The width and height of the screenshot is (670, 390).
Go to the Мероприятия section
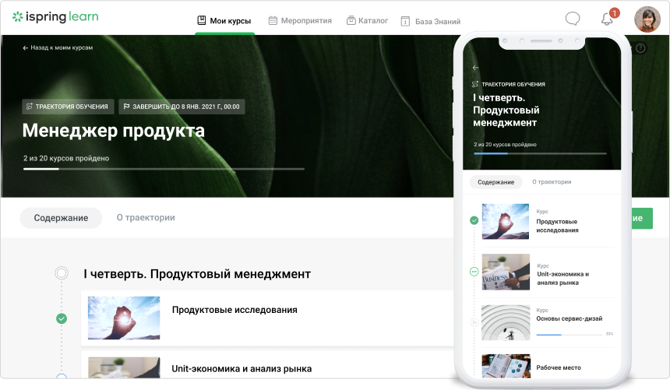click(300, 21)
